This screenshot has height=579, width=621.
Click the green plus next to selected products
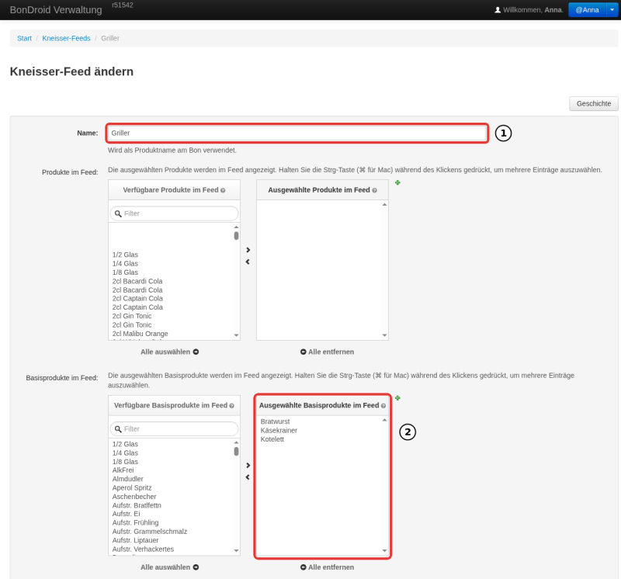(397, 182)
